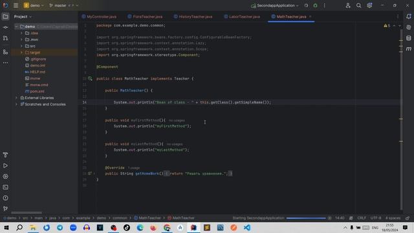
Task: Open Code With Me user icon
Action: pos(348,5)
